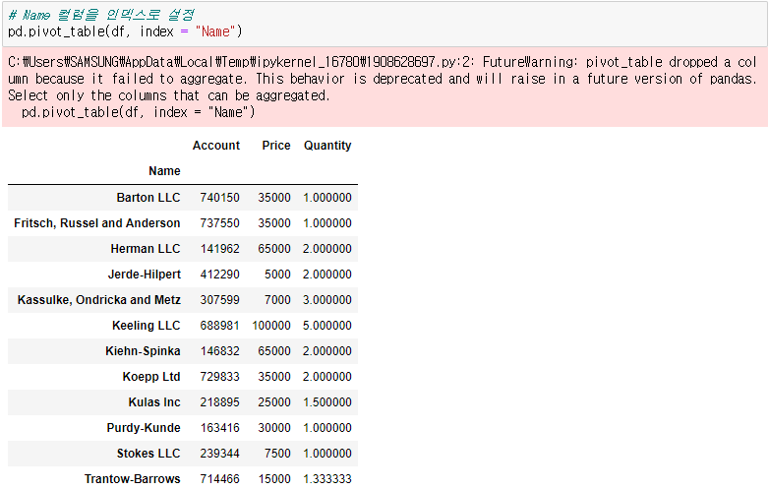Click Price 100000 in Keeling LLC row
Viewport: 769px width, 490px height.
[x=271, y=326]
